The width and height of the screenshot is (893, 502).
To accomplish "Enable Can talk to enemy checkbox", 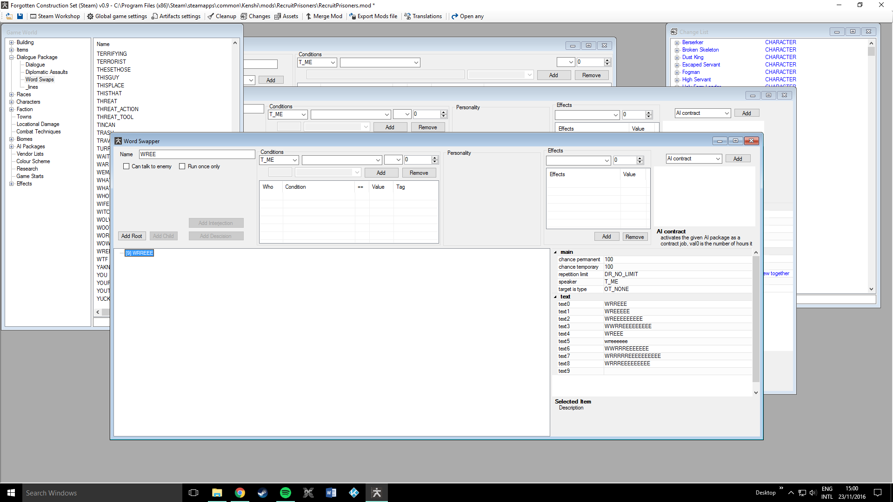I will click(x=127, y=166).
